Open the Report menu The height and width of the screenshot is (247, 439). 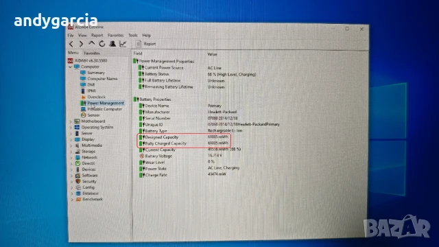tap(97, 35)
